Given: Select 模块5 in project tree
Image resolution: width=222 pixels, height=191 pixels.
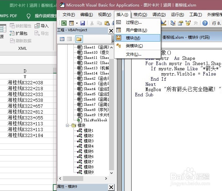Looking at the screenshot, I should pyautogui.click(x=86, y=151).
